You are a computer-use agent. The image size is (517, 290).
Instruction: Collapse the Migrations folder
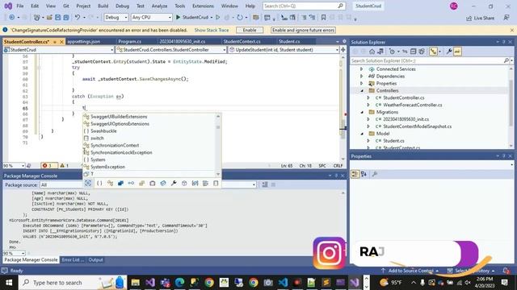[x=362, y=112]
